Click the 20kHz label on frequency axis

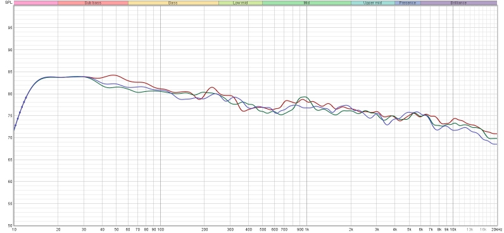pos(497,229)
